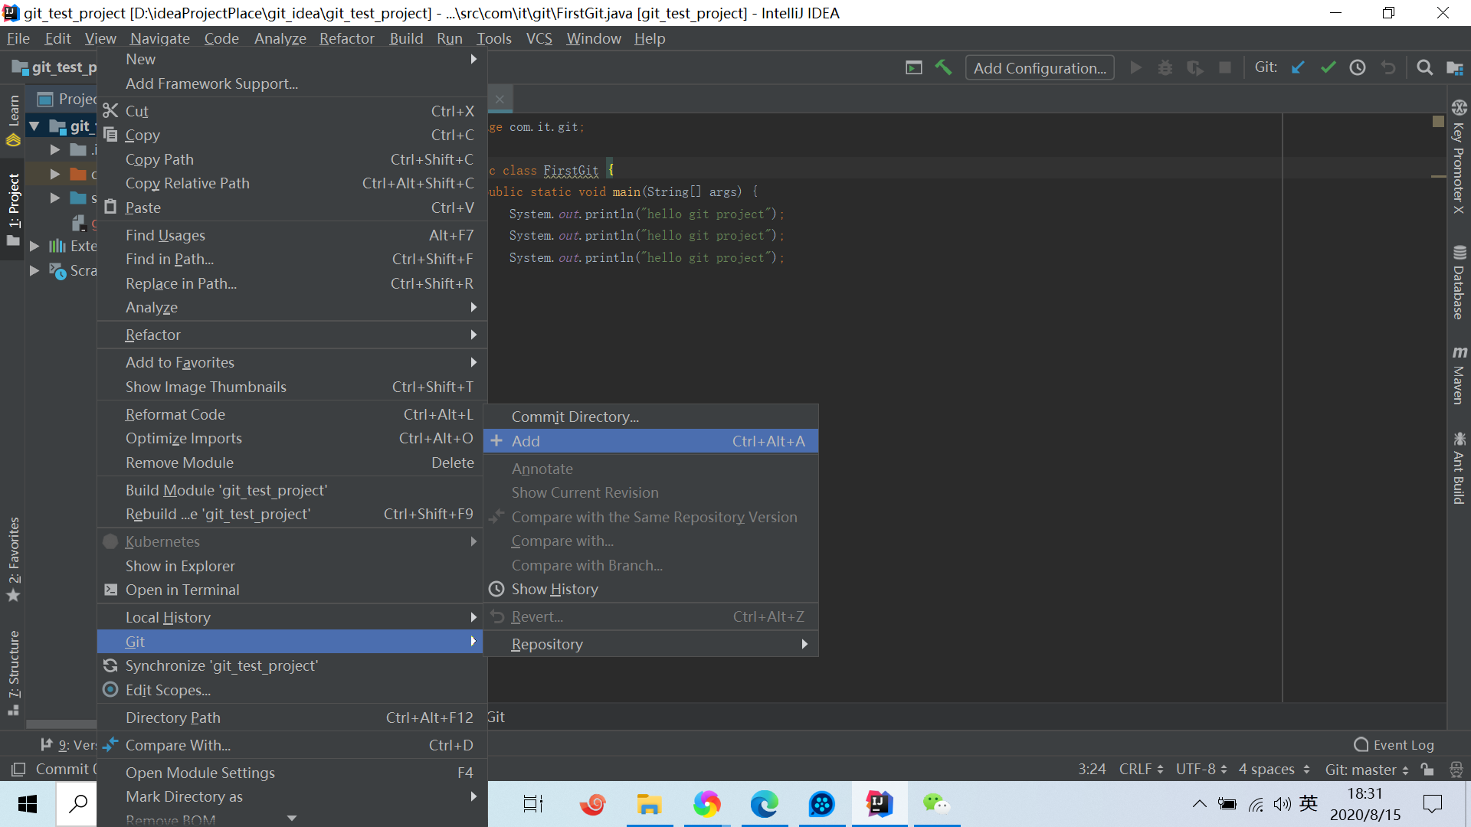Click the 3:24 cursor position indicator
Image resolution: width=1471 pixels, height=827 pixels.
point(1092,770)
